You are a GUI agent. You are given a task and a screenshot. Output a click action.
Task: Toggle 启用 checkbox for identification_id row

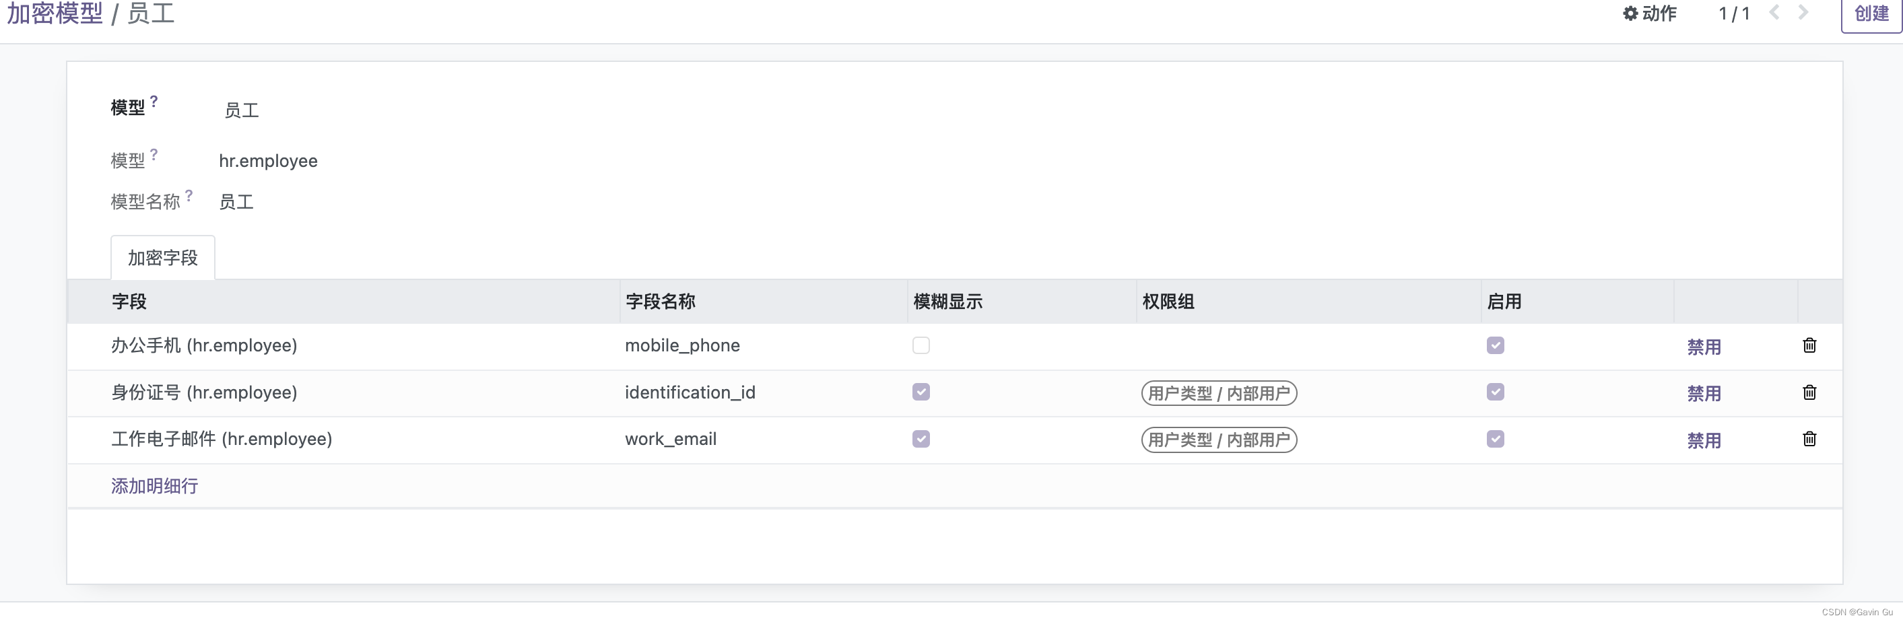tap(1495, 392)
